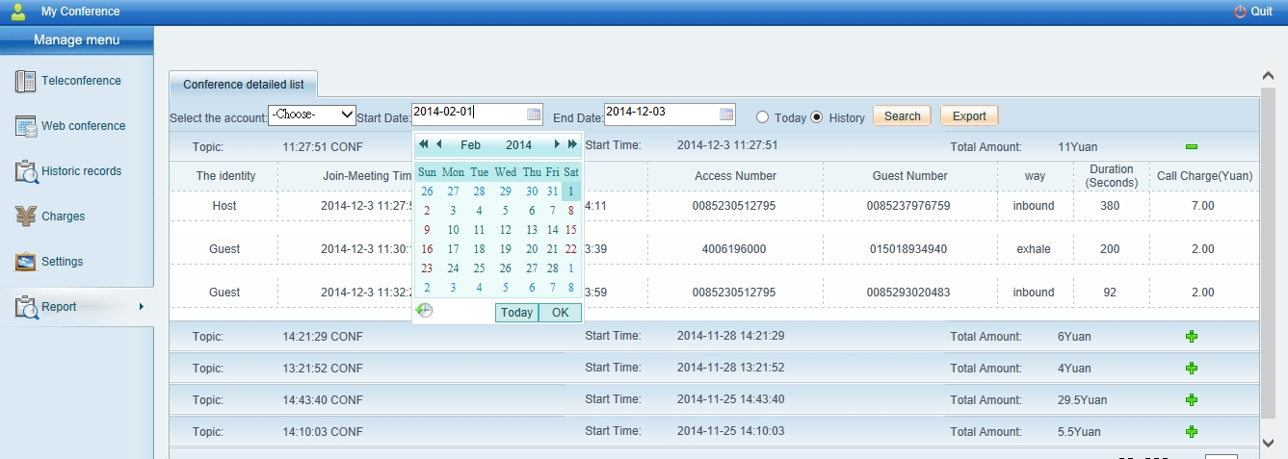Image resolution: width=1288 pixels, height=459 pixels.
Task: Click guest number 0085293020483
Action: [x=908, y=293]
